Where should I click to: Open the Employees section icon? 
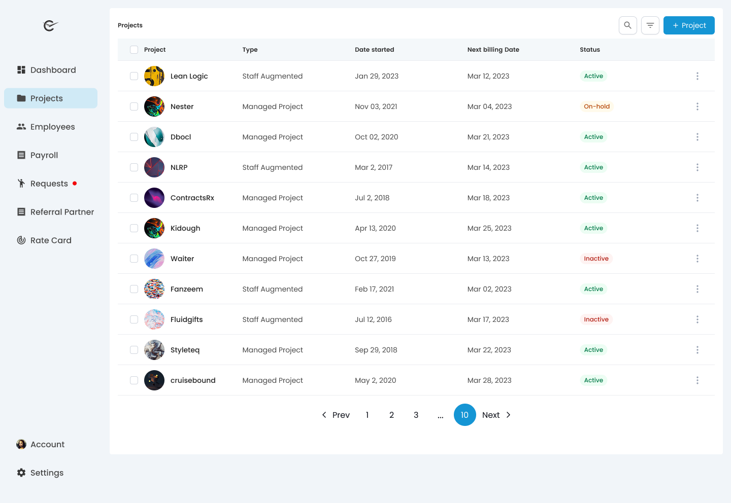tap(21, 126)
